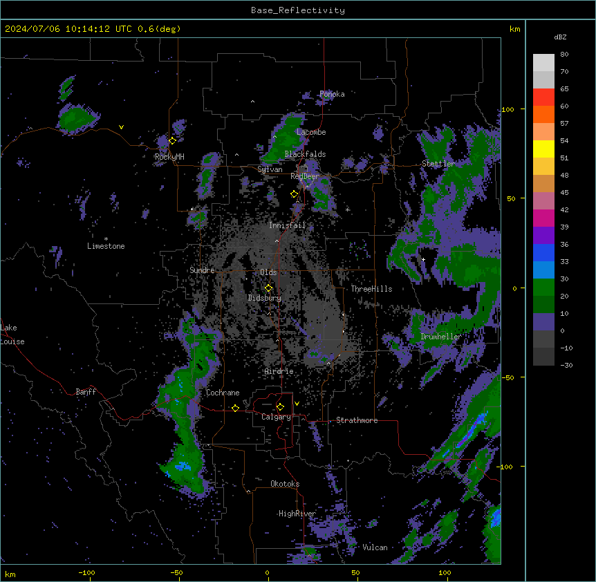Click the -50 tick on the right axis

click(507, 377)
